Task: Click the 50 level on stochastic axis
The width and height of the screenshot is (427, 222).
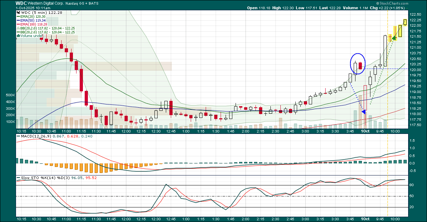Action: pos(412,196)
